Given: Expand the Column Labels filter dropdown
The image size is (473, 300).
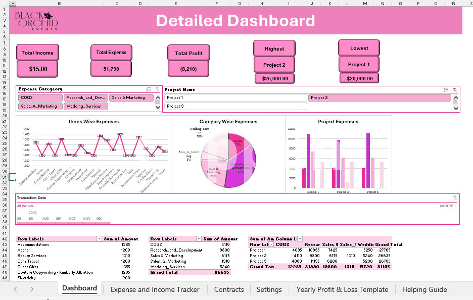Looking at the screenshot, I should (x=300, y=238).
